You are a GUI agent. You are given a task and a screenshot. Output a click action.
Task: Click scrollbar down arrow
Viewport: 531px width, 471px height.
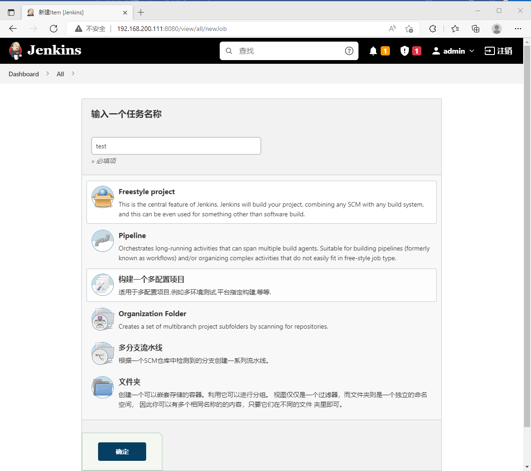(x=527, y=467)
